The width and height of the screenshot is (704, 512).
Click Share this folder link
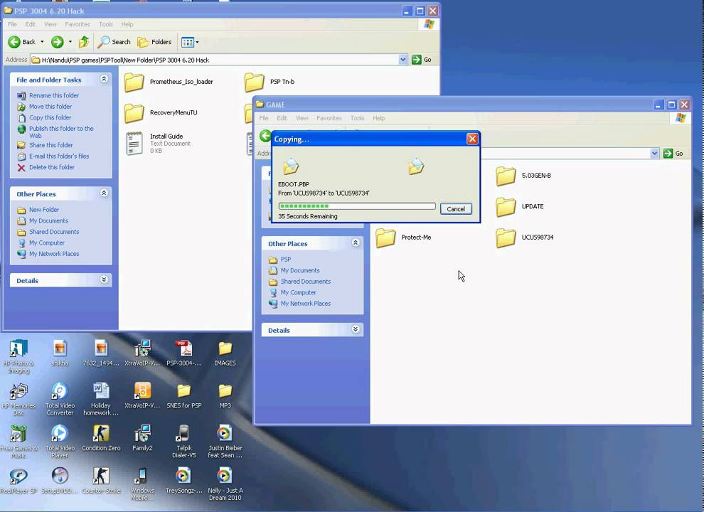(50, 145)
